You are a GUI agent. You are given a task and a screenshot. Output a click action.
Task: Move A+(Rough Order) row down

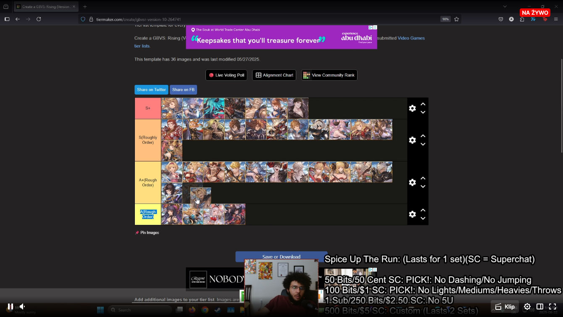(423, 186)
